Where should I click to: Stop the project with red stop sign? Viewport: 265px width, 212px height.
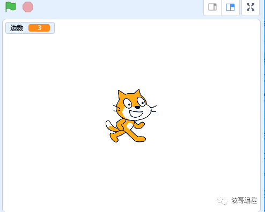28,7
